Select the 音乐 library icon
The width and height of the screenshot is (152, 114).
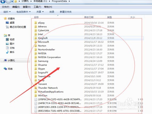pyautogui.click(x=7, y=52)
